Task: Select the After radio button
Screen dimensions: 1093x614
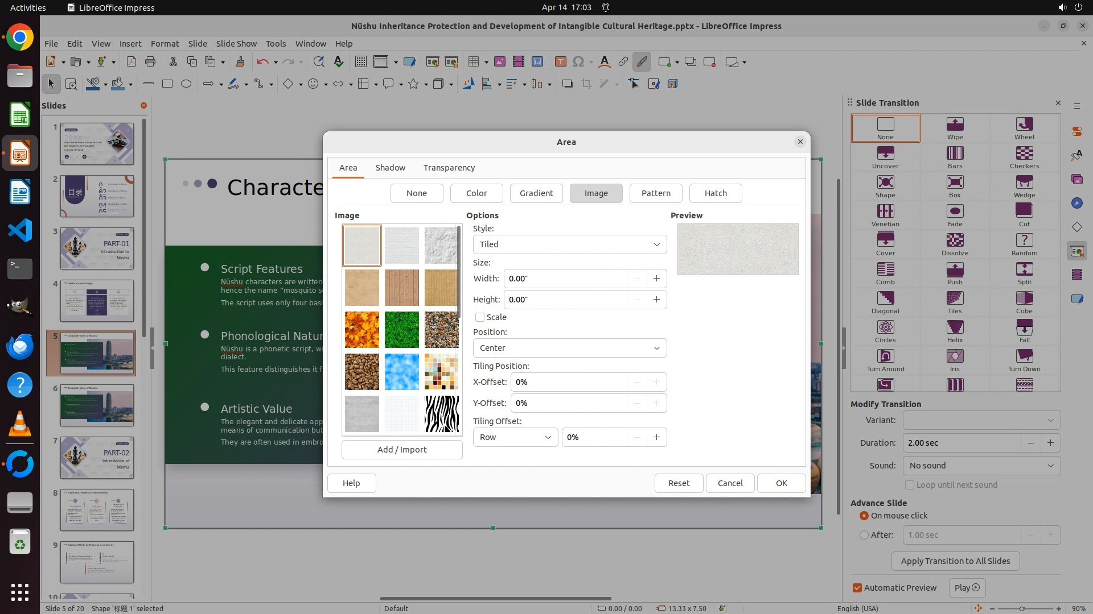Action: point(864,535)
